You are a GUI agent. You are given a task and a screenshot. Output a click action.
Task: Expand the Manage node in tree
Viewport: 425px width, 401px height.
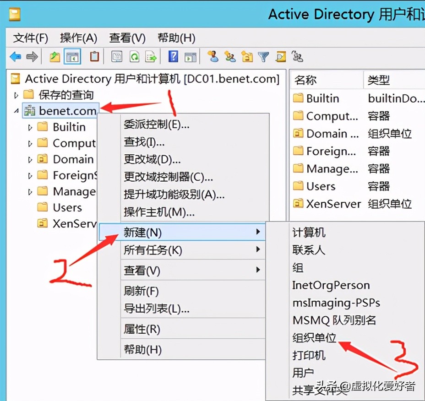coord(30,192)
